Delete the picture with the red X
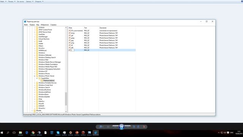The image size is (243, 137). pos(144,127)
